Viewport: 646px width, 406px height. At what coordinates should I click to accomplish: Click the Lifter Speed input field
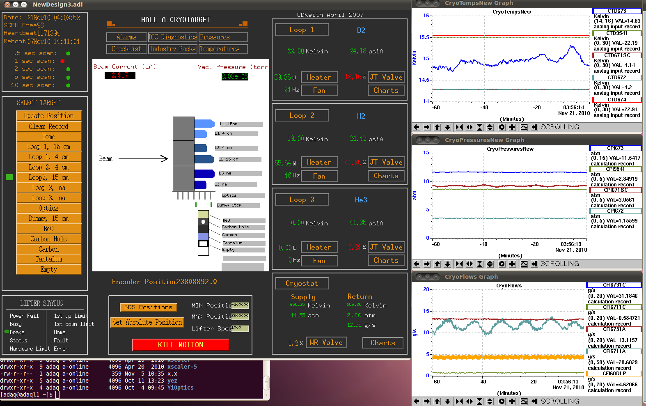click(240, 328)
